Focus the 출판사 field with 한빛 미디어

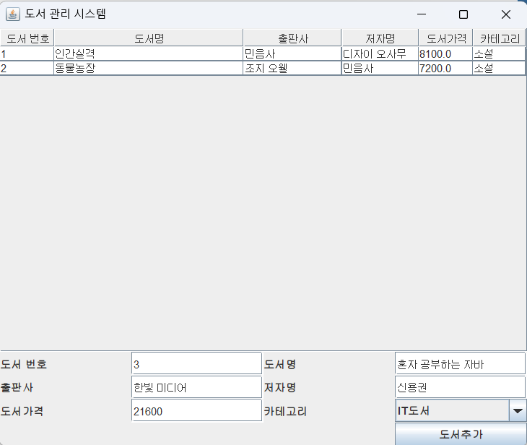[x=196, y=387]
